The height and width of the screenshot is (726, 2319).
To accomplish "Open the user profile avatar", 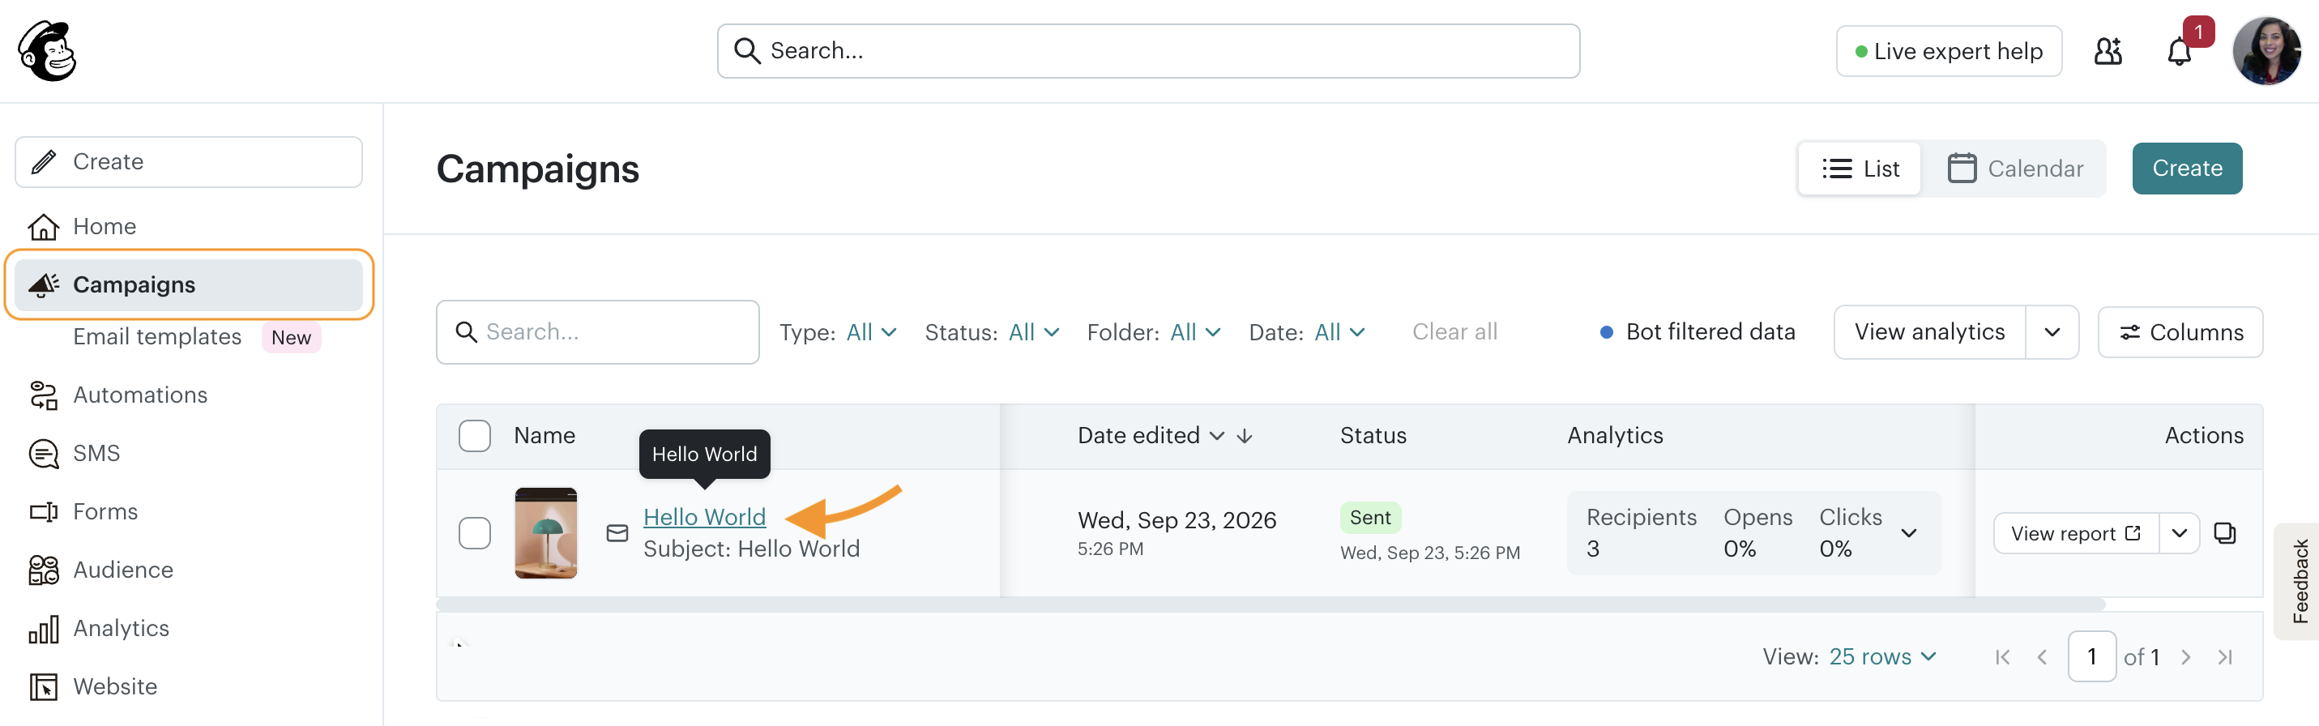I will click(2266, 51).
